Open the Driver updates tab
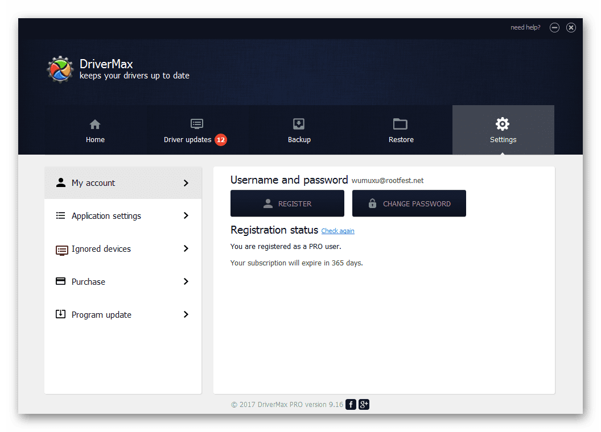This screenshot has width=601, height=432. point(196,130)
